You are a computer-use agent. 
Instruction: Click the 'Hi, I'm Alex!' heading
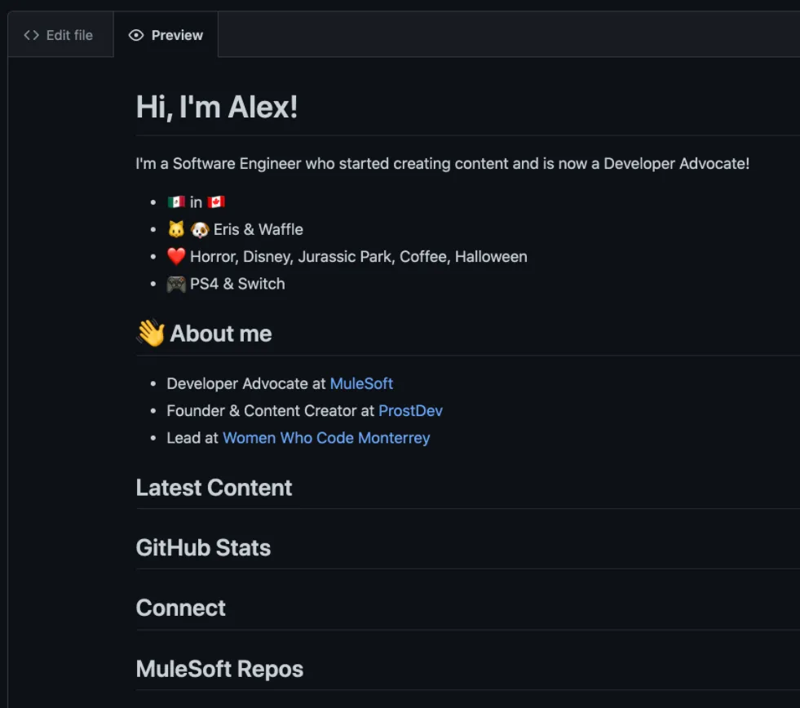click(217, 107)
